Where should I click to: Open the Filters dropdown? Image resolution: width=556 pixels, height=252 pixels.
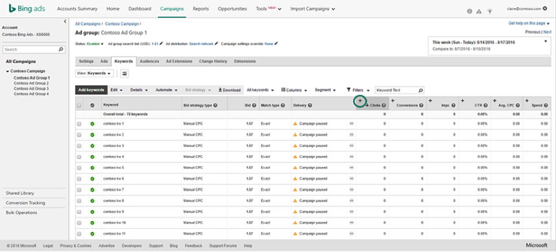pos(358,90)
